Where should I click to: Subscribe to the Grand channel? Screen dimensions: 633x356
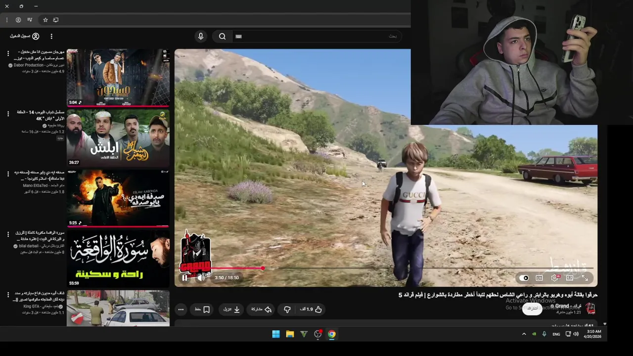532,309
